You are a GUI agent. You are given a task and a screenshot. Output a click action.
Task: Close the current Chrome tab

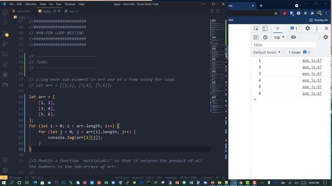[253, 6]
